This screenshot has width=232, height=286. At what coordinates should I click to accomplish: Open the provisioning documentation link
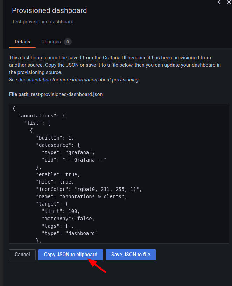[35, 80]
